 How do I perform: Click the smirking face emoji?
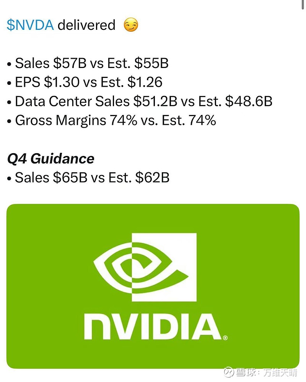tap(131, 26)
